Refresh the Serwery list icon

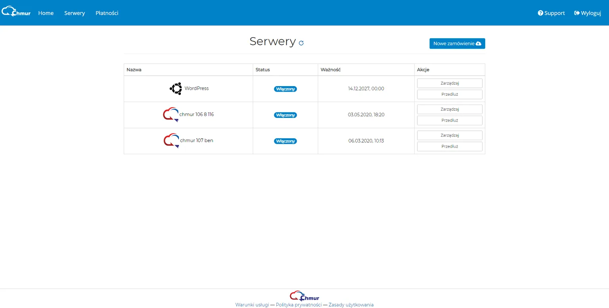coord(301,43)
